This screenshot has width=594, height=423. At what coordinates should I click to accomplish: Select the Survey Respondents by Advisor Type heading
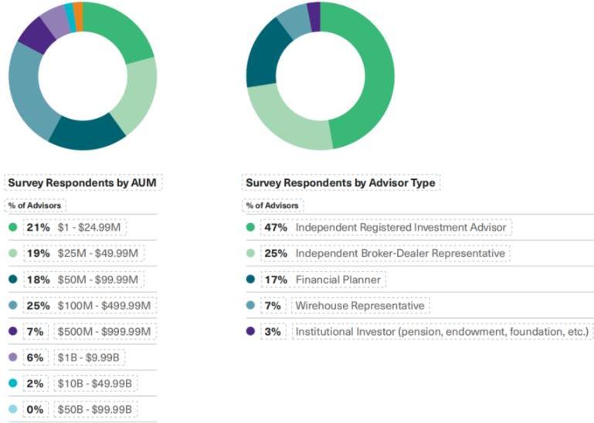(341, 183)
